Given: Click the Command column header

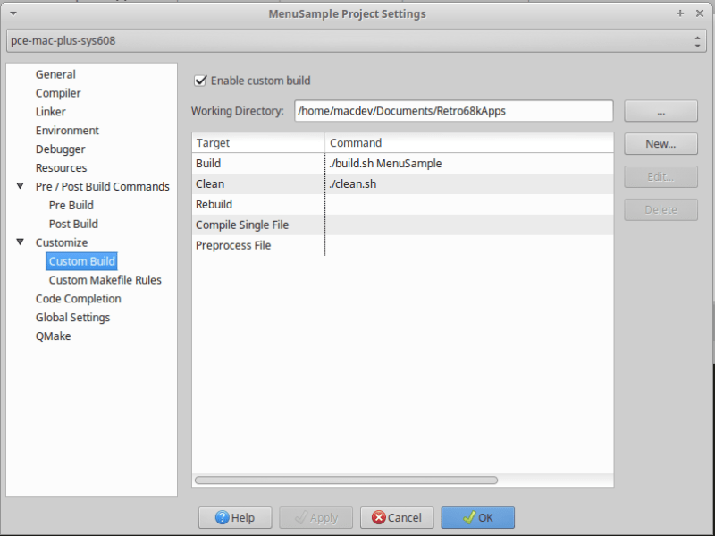Looking at the screenshot, I should tap(469, 143).
